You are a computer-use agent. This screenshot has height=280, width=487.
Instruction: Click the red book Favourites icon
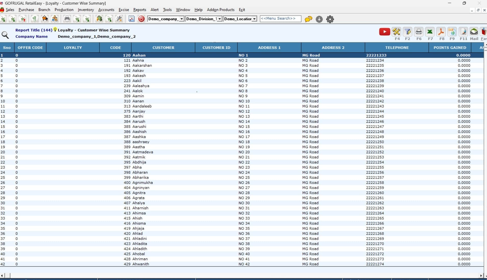484,32
